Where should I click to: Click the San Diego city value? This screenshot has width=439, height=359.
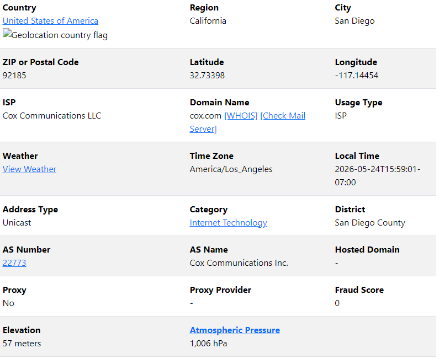click(x=355, y=21)
